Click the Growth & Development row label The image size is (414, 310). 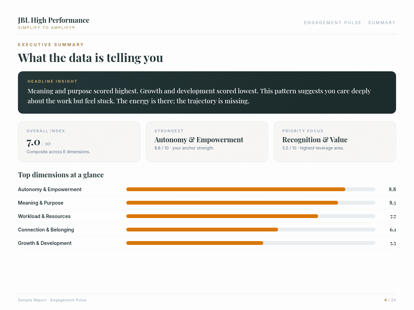[x=45, y=243]
